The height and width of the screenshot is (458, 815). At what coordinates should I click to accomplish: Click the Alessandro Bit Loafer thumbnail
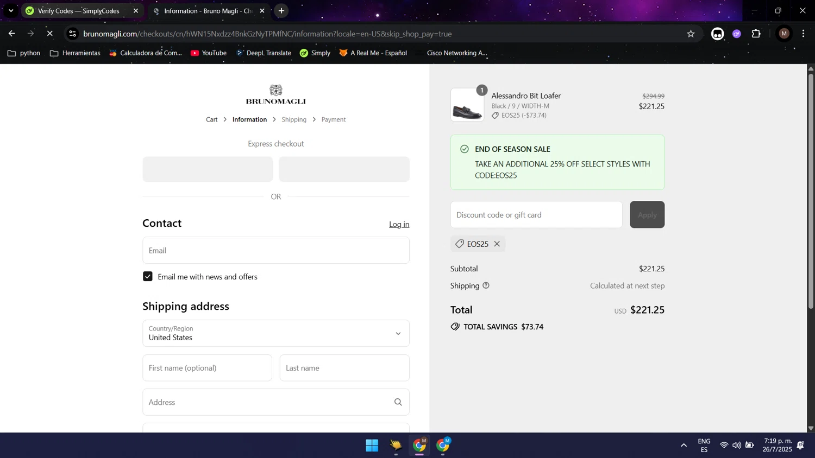[467, 105]
